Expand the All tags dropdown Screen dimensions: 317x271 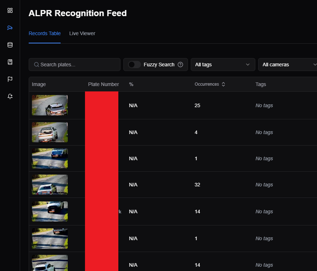(x=223, y=65)
